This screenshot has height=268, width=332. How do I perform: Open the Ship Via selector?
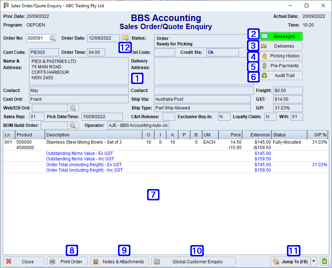click(x=202, y=99)
